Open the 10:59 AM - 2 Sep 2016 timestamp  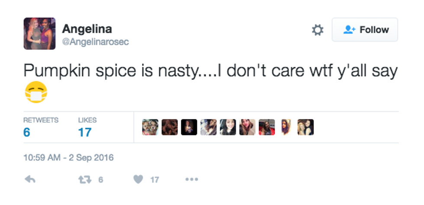pyautogui.click(x=68, y=158)
